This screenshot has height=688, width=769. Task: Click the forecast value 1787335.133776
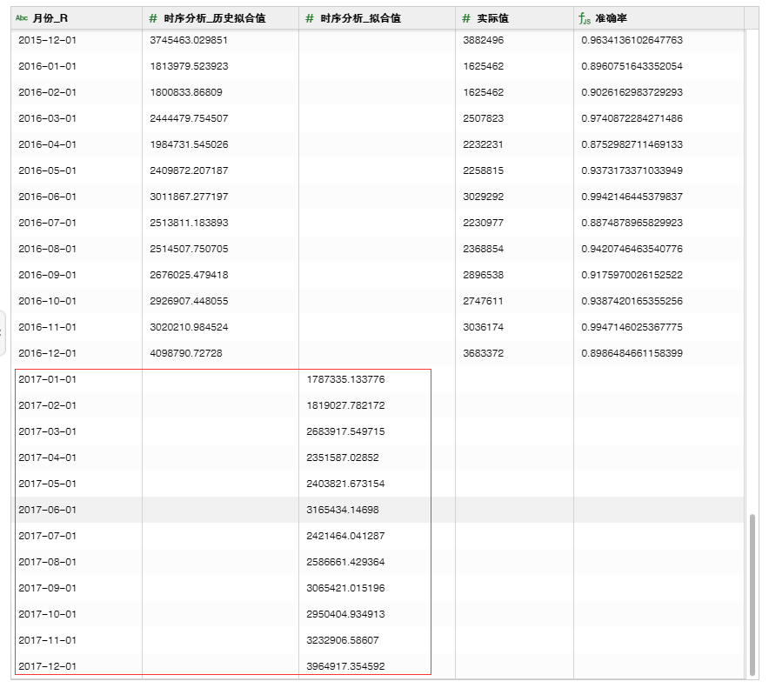[345, 379]
